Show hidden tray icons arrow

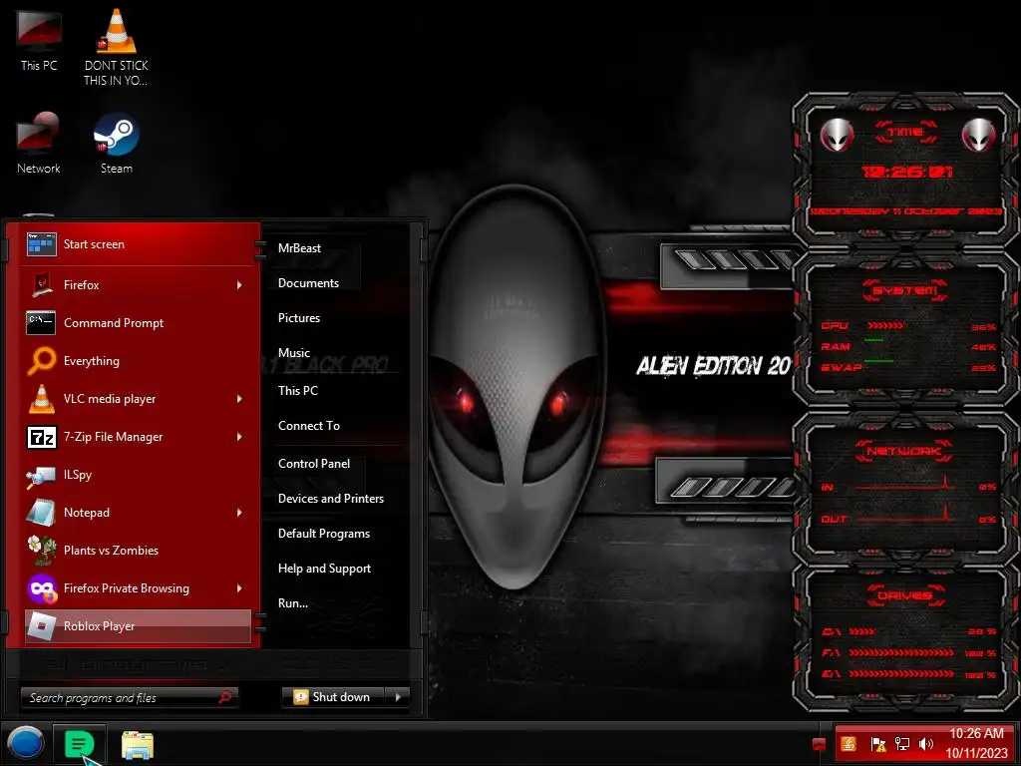pyautogui.click(x=820, y=744)
